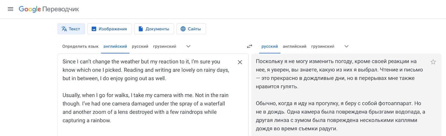Select русский as target language

(x=270, y=46)
